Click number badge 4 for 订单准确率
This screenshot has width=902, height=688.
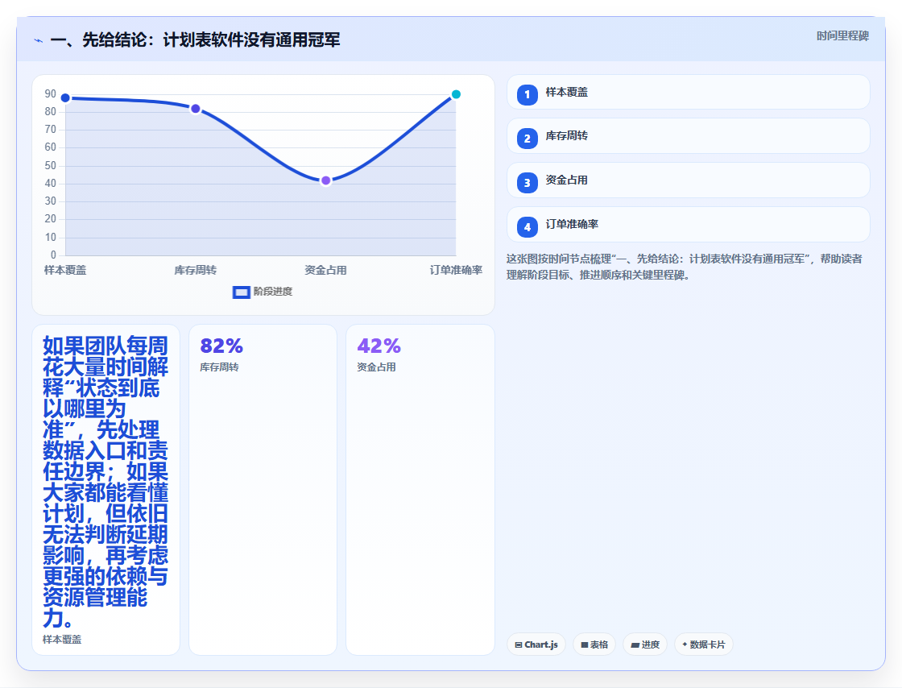coord(527,227)
